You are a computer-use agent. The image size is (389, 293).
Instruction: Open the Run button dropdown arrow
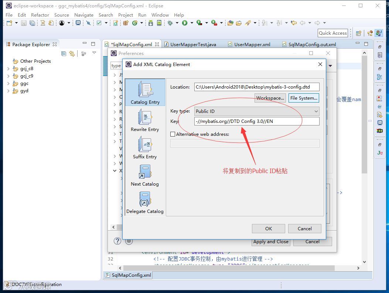[192, 23]
